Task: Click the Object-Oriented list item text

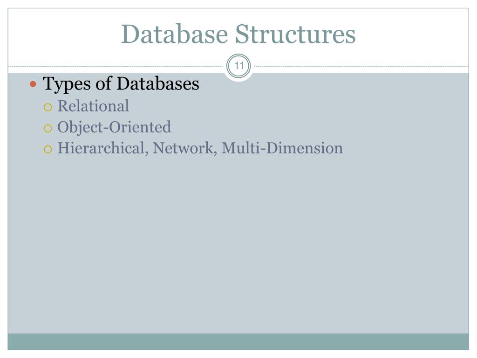Action: 114,127
